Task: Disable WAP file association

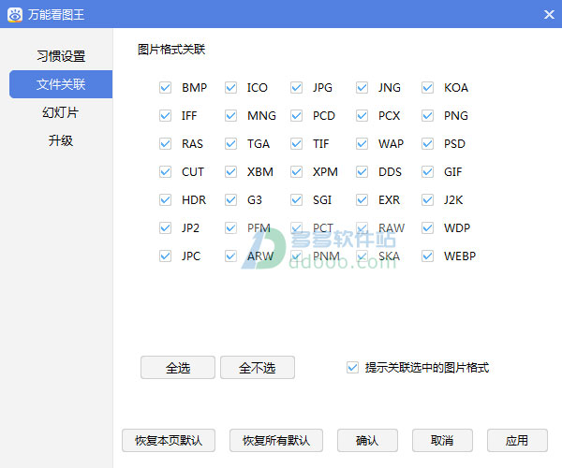Action: click(362, 144)
